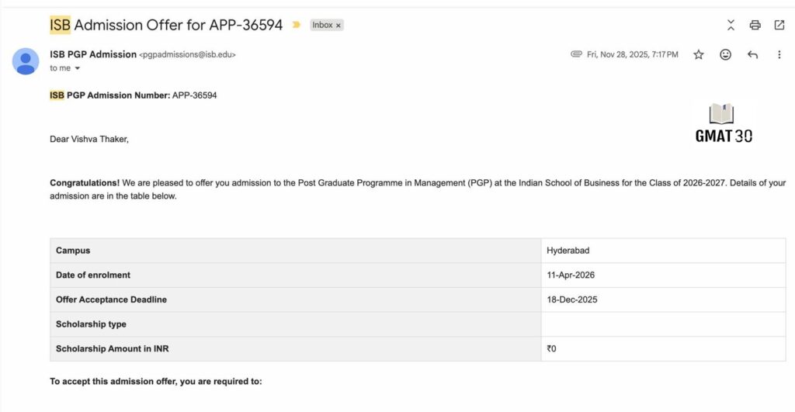Click the 'Dear Vishva Thaker' greeting
Screen dimensions: 795x412
tap(89, 139)
